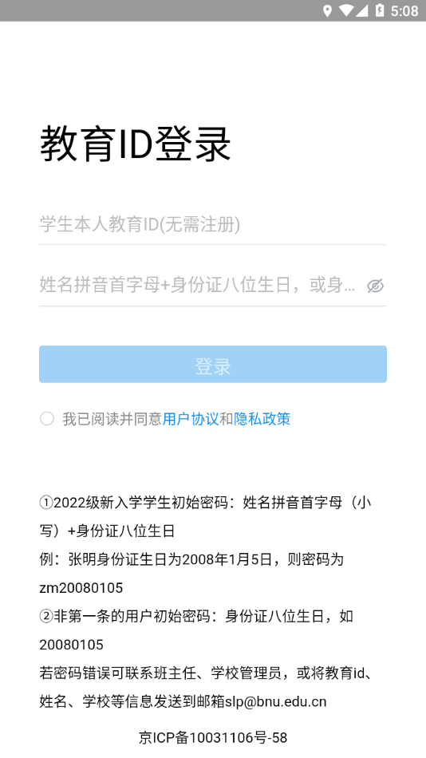The image size is (426, 758).
Task: Tap the cellular signal icon in the status bar
Action: coord(361,10)
